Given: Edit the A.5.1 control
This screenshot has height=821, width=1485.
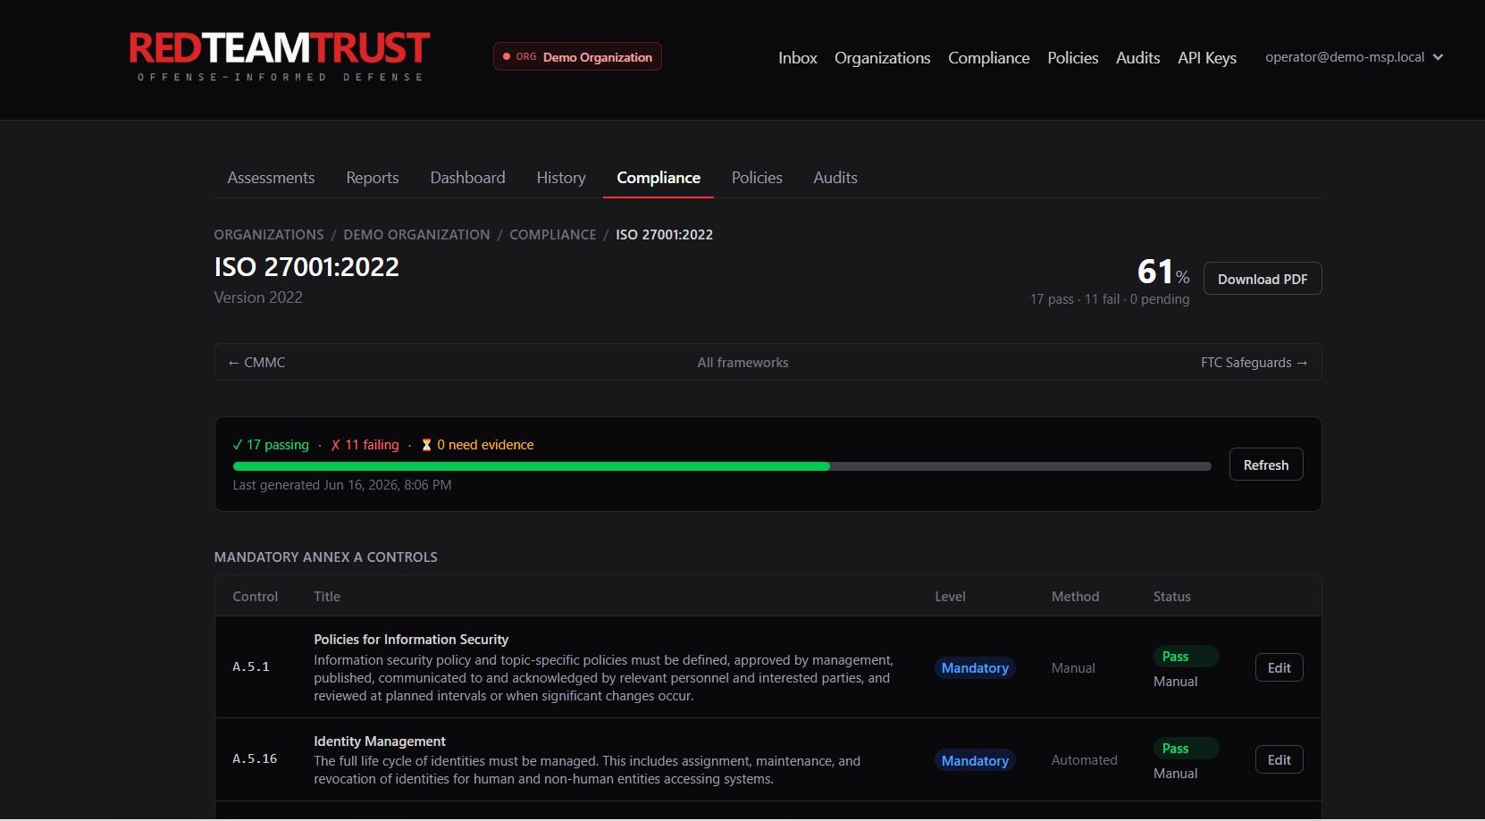Looking at the screenshot, I should pyautogui.click(x=1279, y=668).
